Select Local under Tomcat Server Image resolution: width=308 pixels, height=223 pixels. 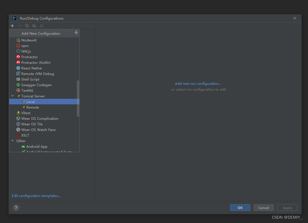click(x=44, y=102)
